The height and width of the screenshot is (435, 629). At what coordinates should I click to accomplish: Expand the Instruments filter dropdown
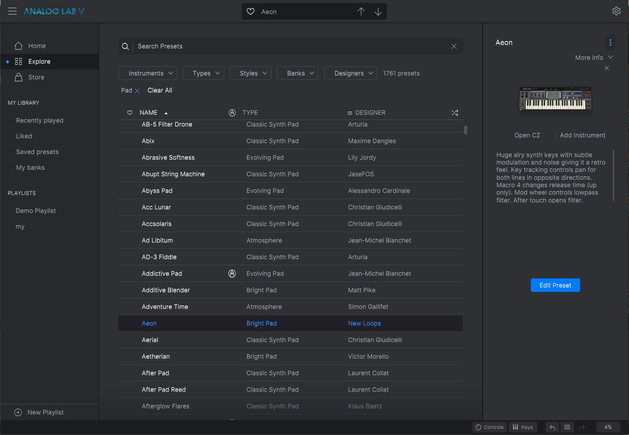tap(148, 73)
